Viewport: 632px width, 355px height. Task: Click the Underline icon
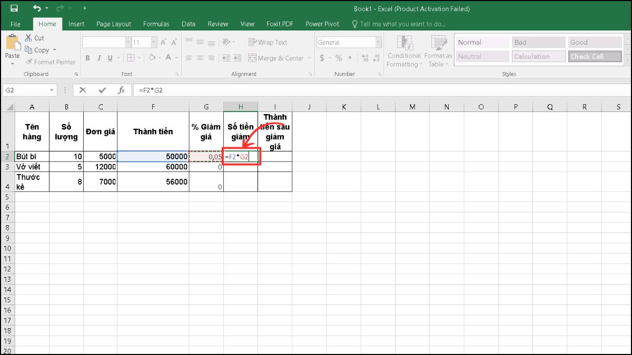110,58
